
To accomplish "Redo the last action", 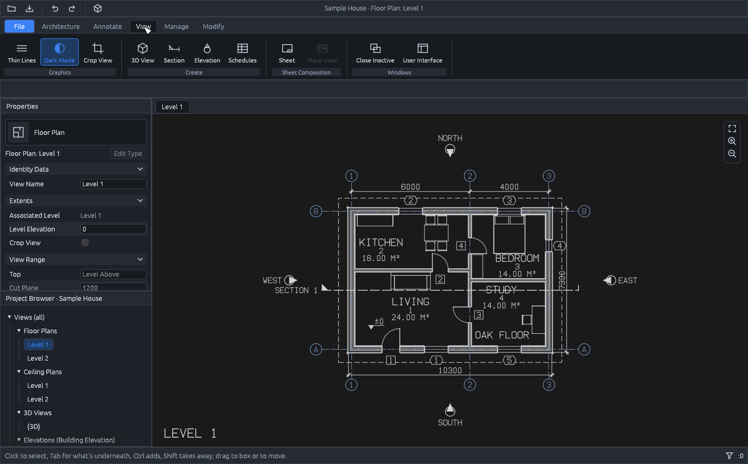I will 72,8.
